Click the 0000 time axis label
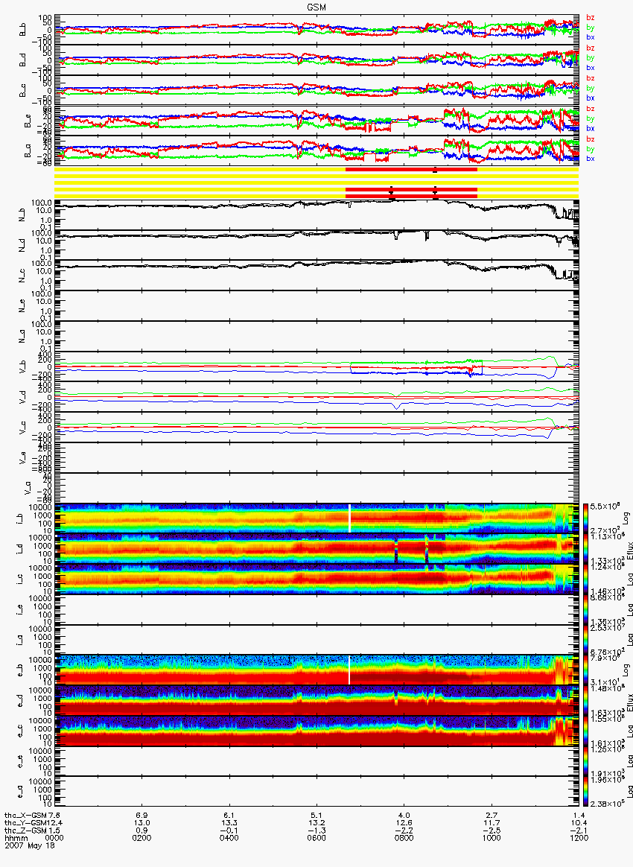 (x=54, y=838)
